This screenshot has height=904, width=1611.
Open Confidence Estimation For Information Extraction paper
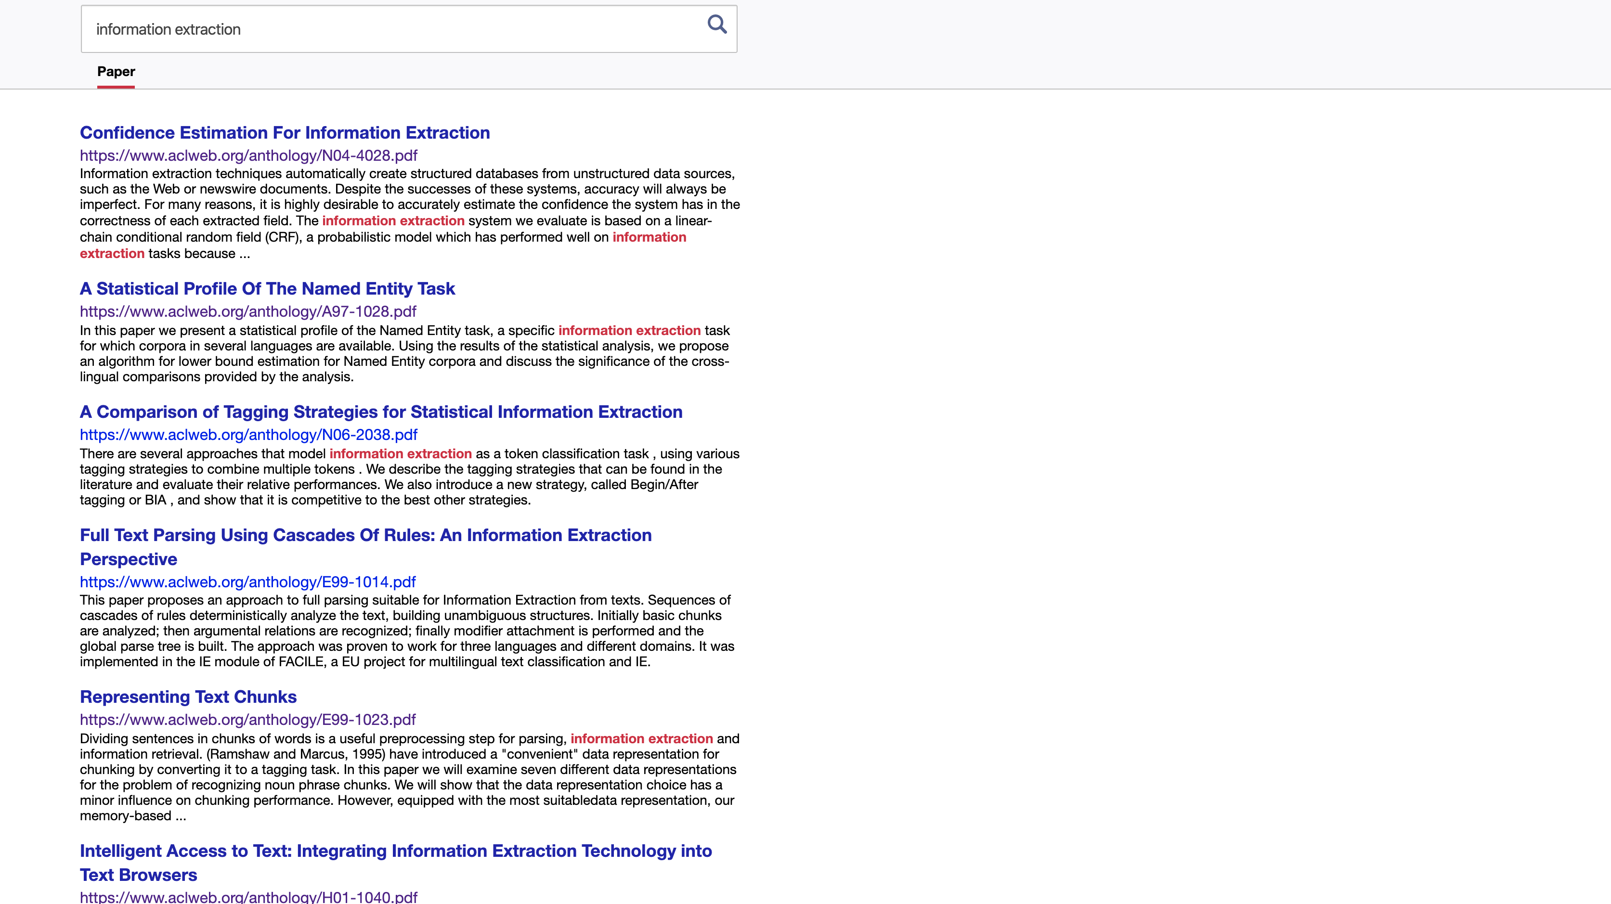pyautogui.click(x=285, y=132)
